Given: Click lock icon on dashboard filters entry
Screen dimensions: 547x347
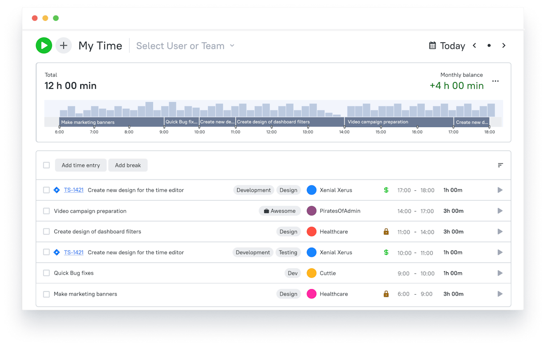Looking at the screenshot, I should [386, 231].
